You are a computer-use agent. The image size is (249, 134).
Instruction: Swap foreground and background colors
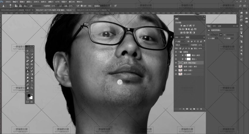(x=32, y=94)
